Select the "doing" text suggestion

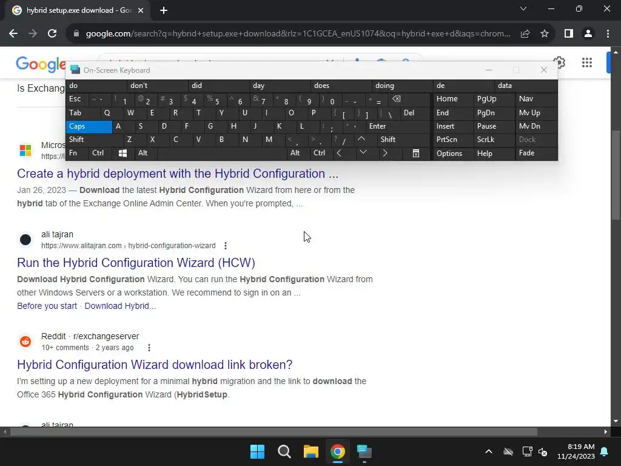pyautogui.click(x=403, y=86)
